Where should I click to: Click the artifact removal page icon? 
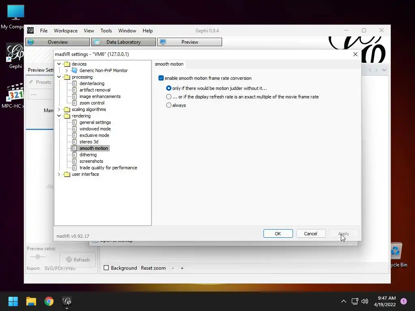pyautogui.click(x=75, y=90)
